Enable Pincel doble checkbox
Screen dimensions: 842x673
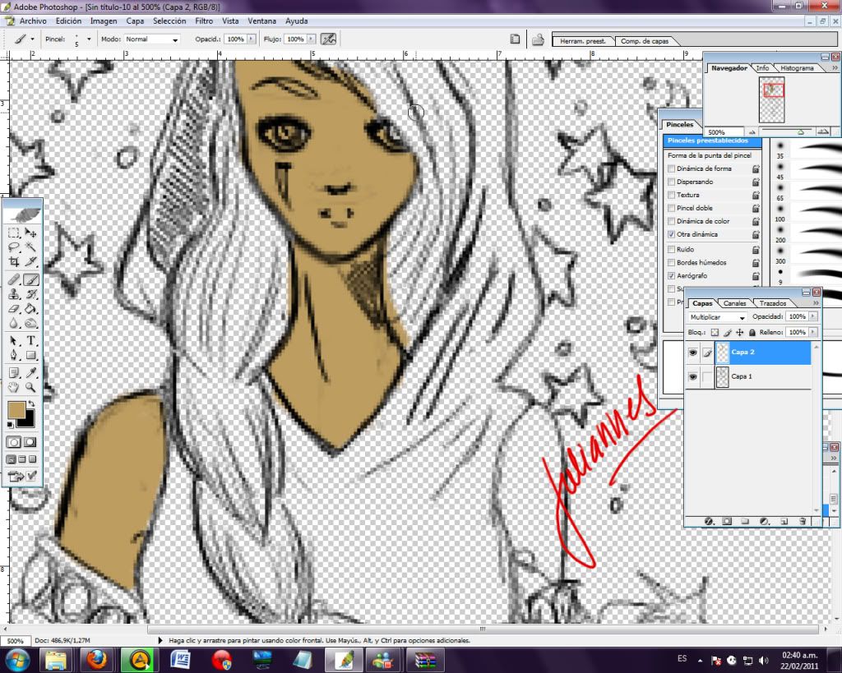[671, 208]
